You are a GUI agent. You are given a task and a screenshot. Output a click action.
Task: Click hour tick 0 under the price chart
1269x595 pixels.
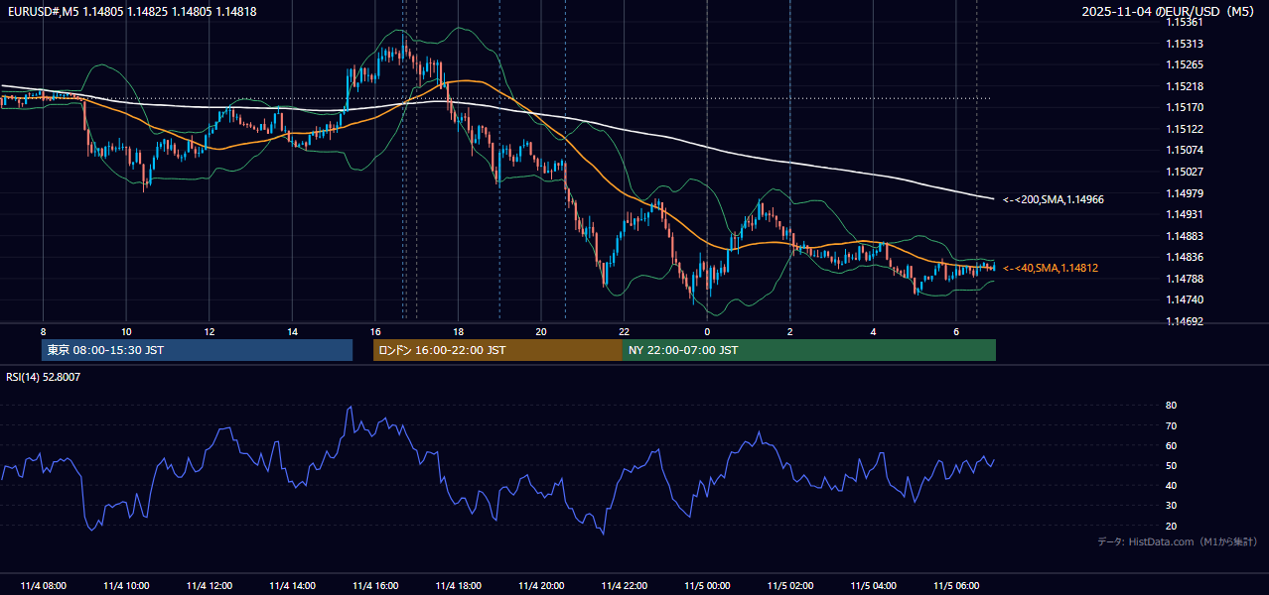(707, 331)
